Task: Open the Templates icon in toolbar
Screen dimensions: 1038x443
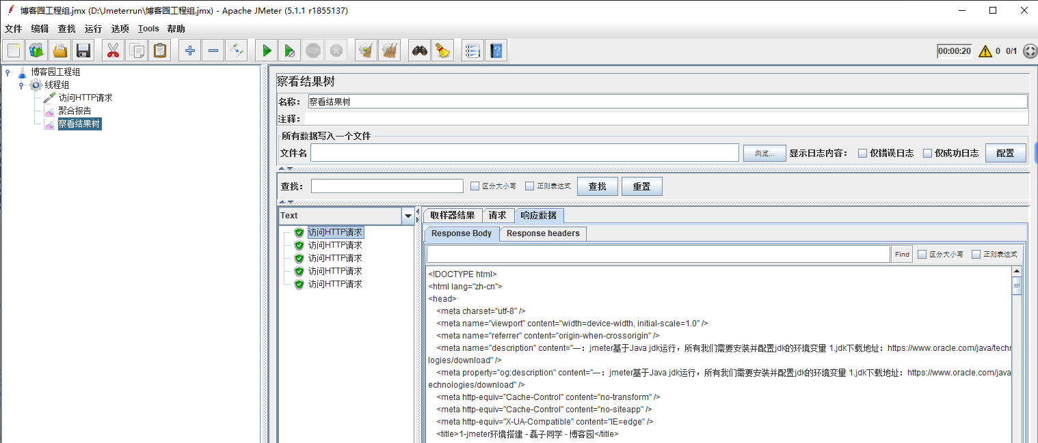Action: [37, 51]
